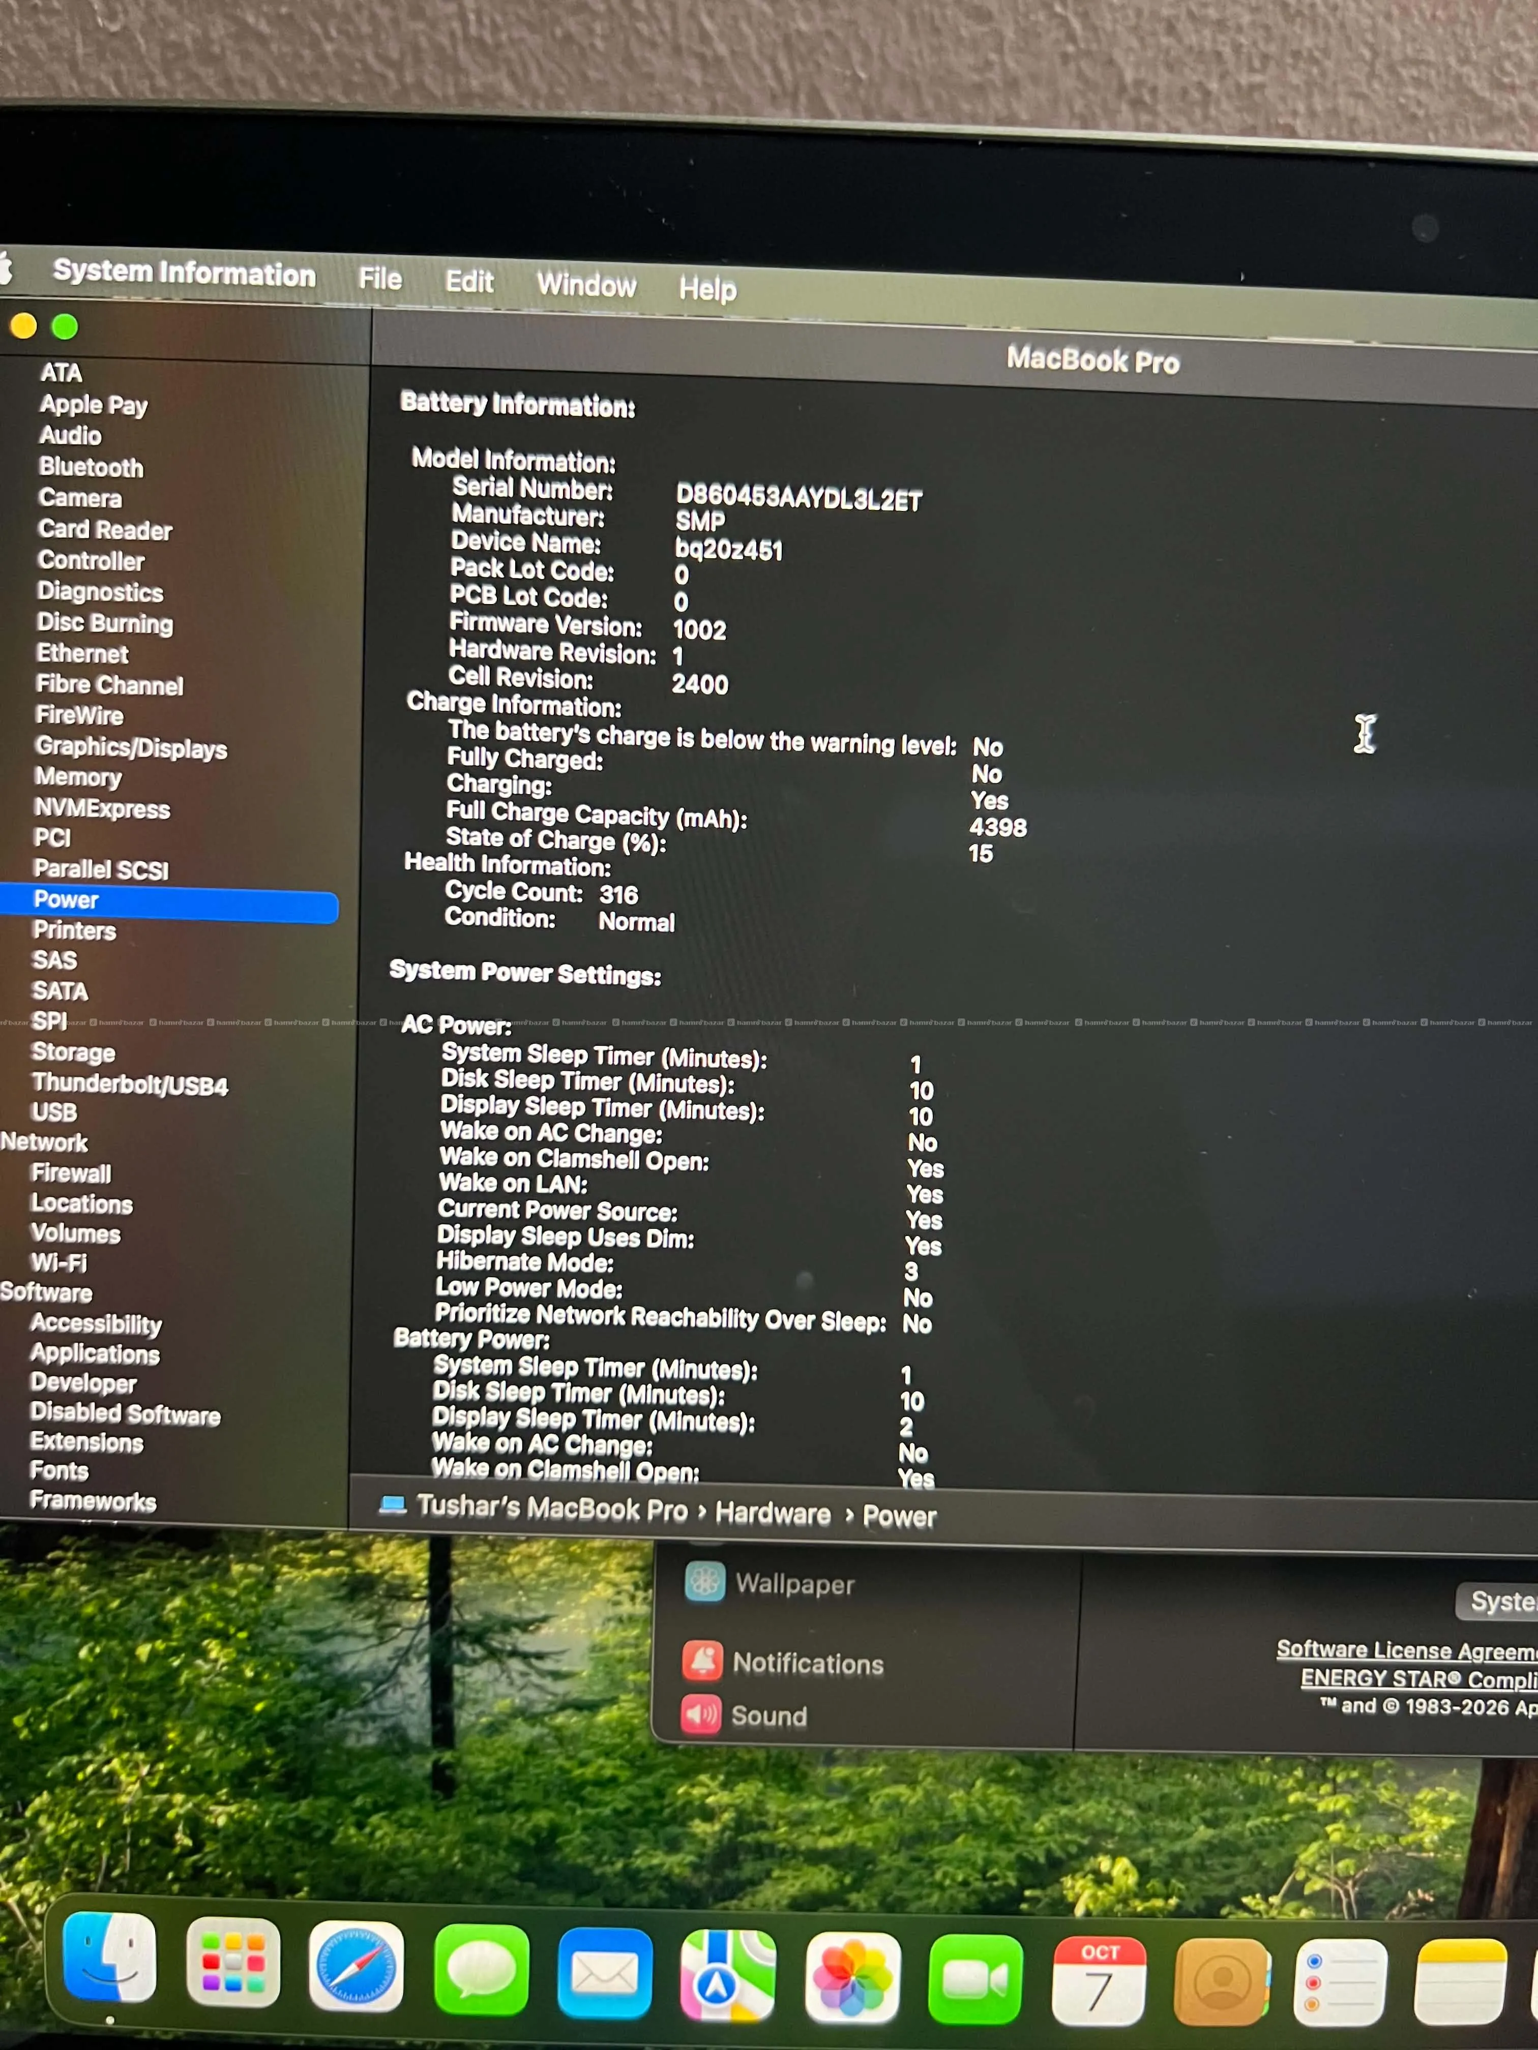Select Firewall under Network

(71, 1173)
